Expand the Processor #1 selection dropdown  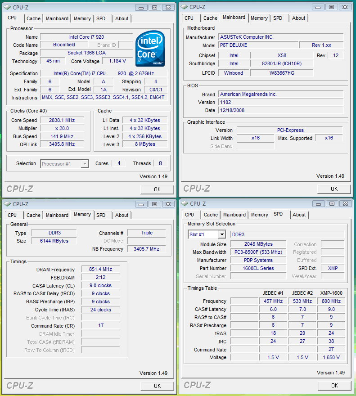[x=85, y=164]
